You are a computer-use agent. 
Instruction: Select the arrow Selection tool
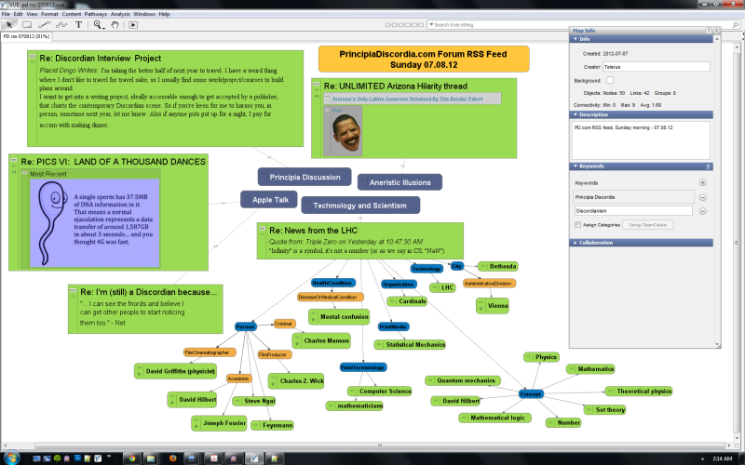point(9,25)
